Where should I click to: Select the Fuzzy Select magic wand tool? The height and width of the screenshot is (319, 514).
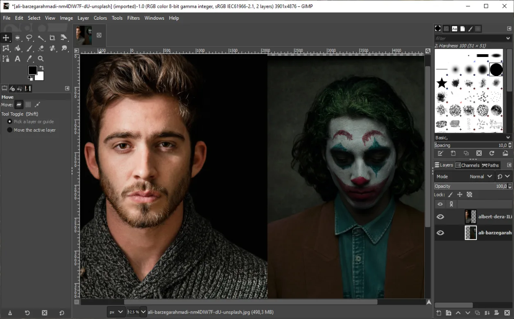coord(41,38)
